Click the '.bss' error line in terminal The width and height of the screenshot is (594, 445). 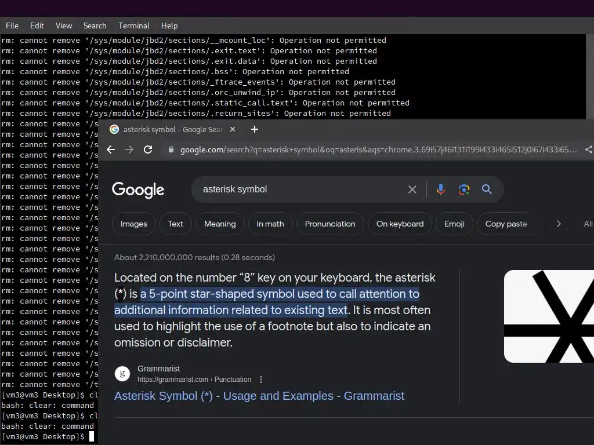(175, 71)
